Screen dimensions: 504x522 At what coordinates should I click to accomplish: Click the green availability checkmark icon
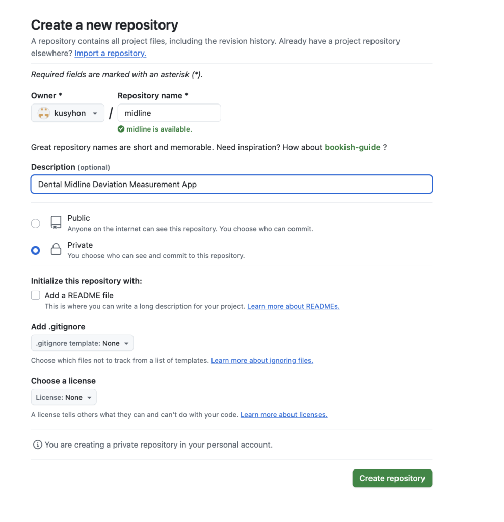121,129
